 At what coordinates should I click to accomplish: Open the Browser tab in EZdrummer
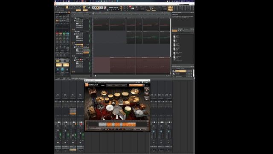click(110, 85)
